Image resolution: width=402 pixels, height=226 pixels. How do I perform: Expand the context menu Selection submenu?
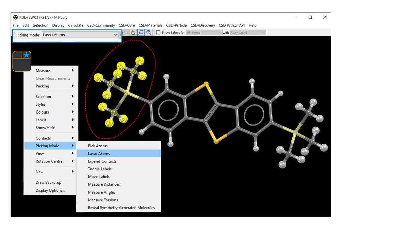51,97
